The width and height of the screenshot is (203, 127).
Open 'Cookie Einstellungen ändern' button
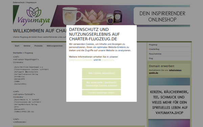click(x=101, y=93)
